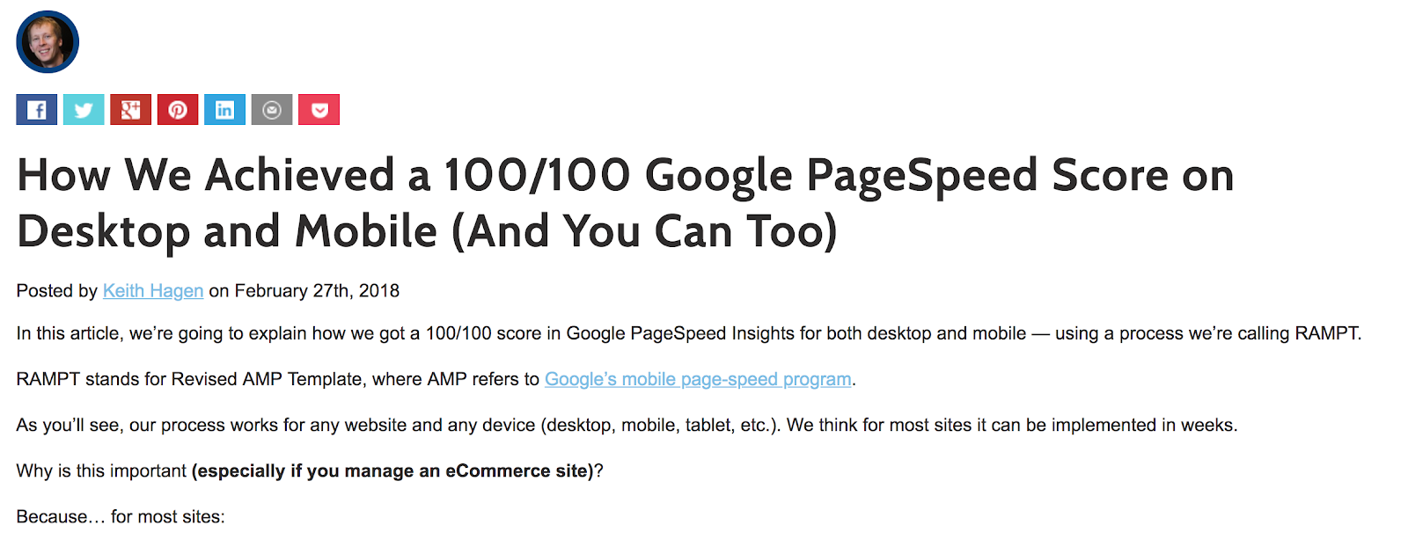Viewport: 1408px width, 547px height.
Task: Click 'RAMPT stands for Revised AMP Template' text
Action: click(189, 379)
